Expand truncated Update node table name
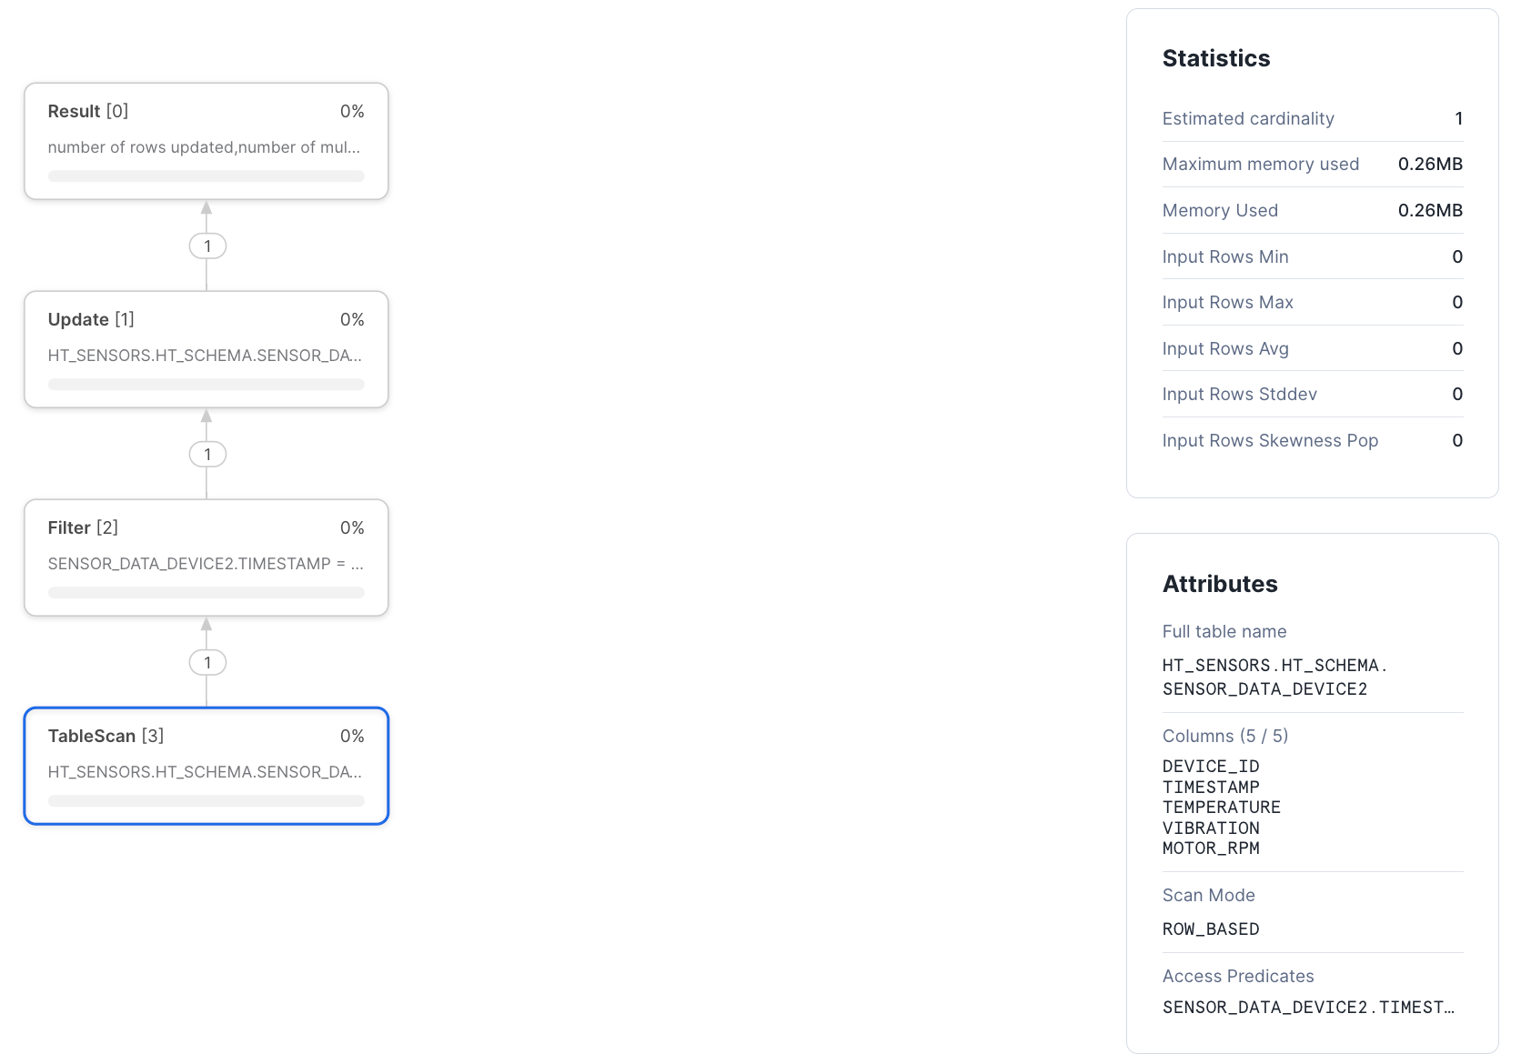Viewport: 1521px width, 1064px height. pos(206,356)
